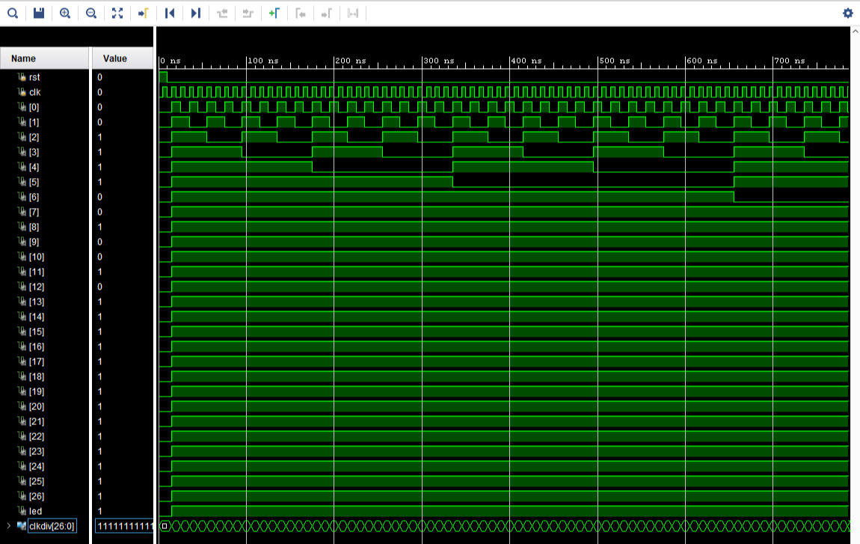Select the Zoom to Cursor tool

[x=142, y=13]
